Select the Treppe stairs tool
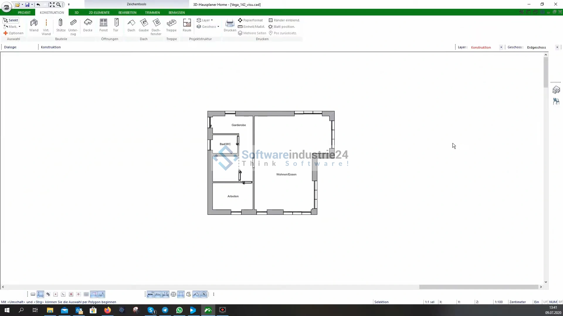Screen dimensions: 563x316 (x=171, y=25)
